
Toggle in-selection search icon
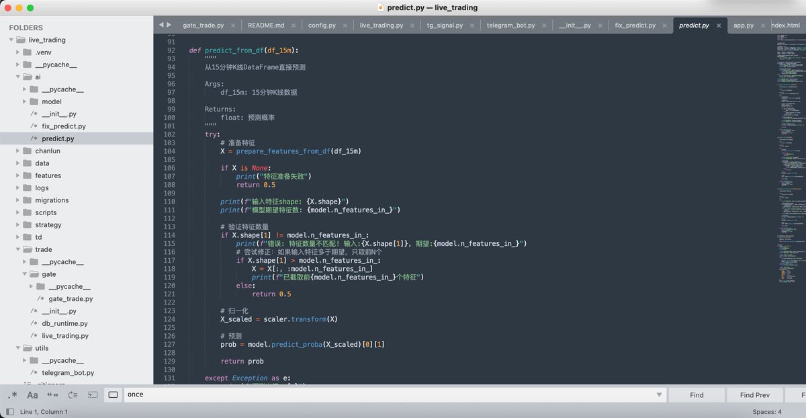(x=93, y=395)
